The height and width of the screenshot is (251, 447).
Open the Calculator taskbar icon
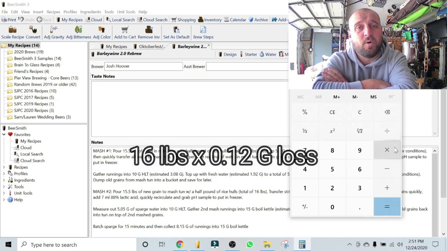[x=302, y=244]
